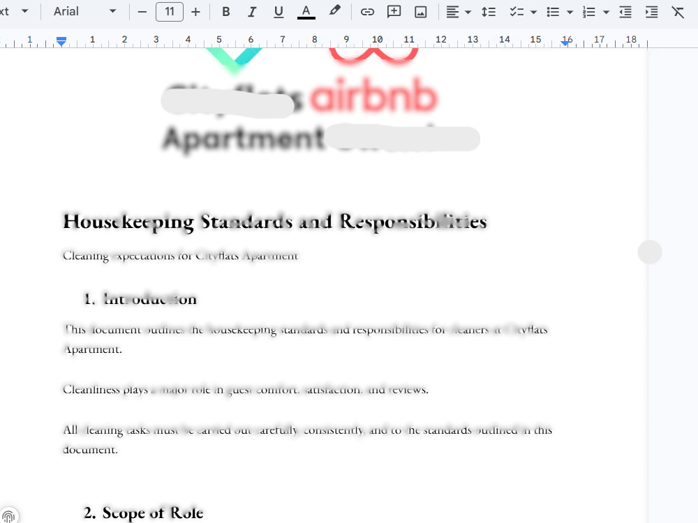
Task: Toggle italic formatting
Action: point(252,12)
